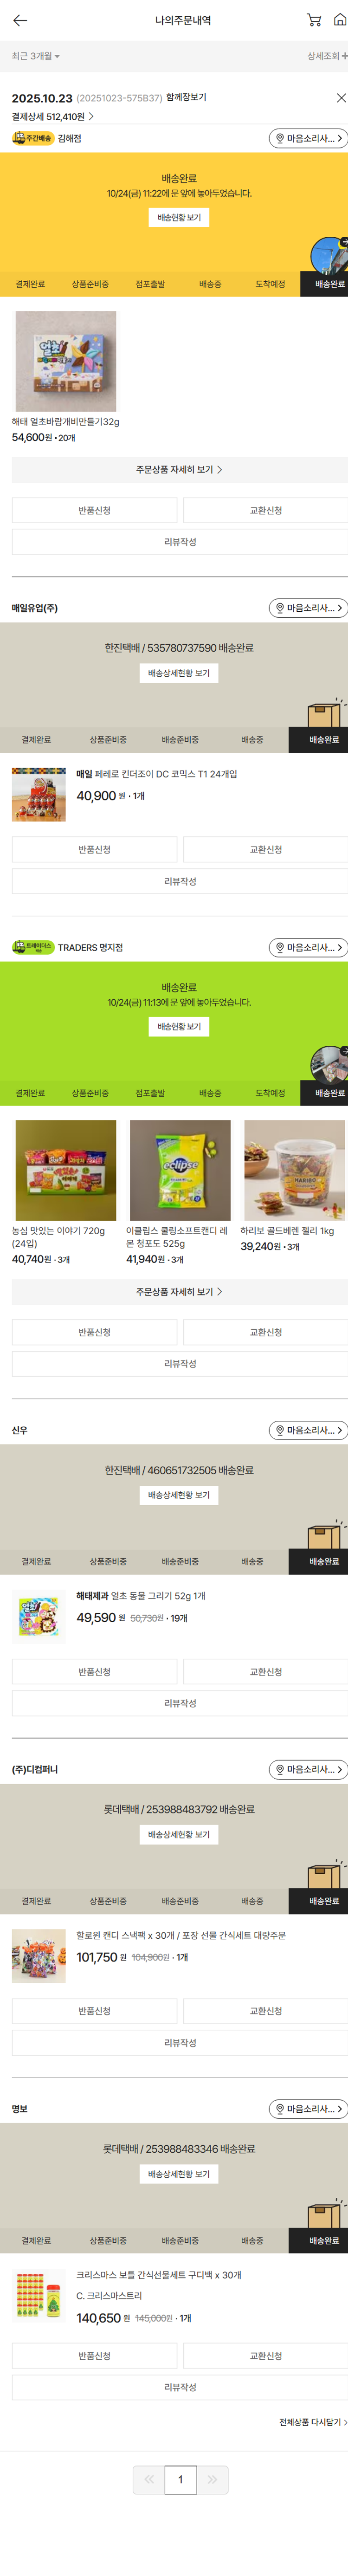348x2576 pixels.
Task: Open 배송상세현황 보기 for the 매일유업 shipment
Action: (179, 673)
